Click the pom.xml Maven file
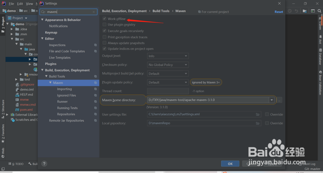 click(26, 110)
